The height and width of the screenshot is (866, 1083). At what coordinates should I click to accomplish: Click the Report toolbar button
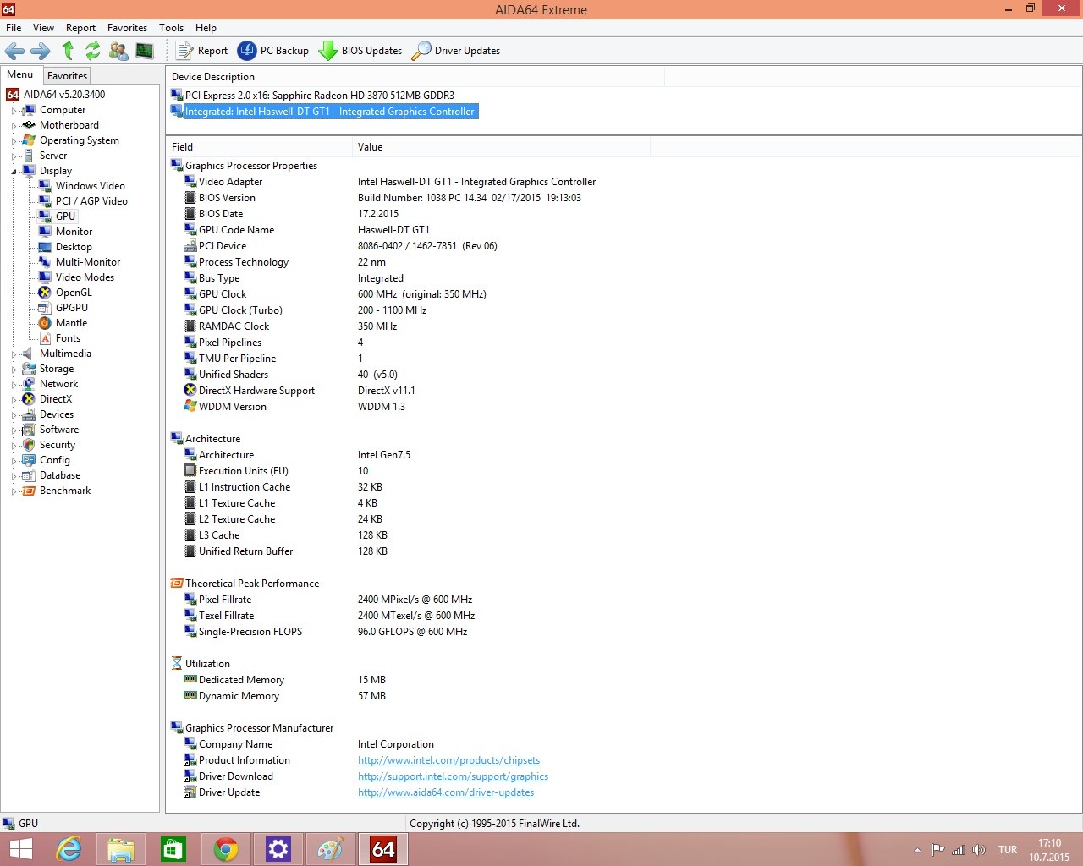[x=201, y=51]
